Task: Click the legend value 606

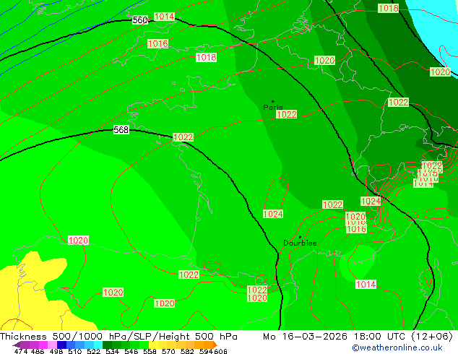Action: 220,351
